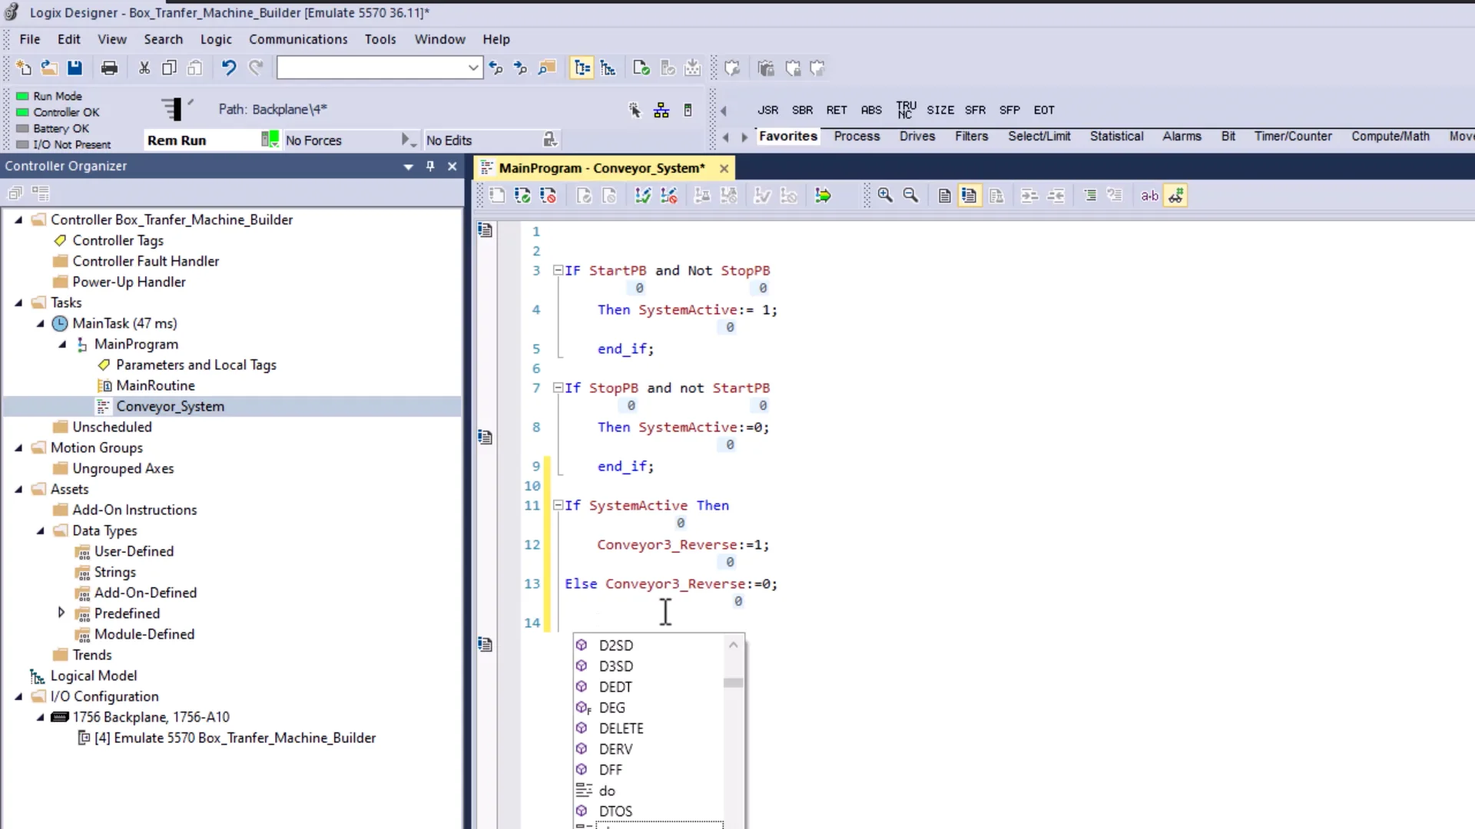Expand the Predefined data types node

pos(61,613)
